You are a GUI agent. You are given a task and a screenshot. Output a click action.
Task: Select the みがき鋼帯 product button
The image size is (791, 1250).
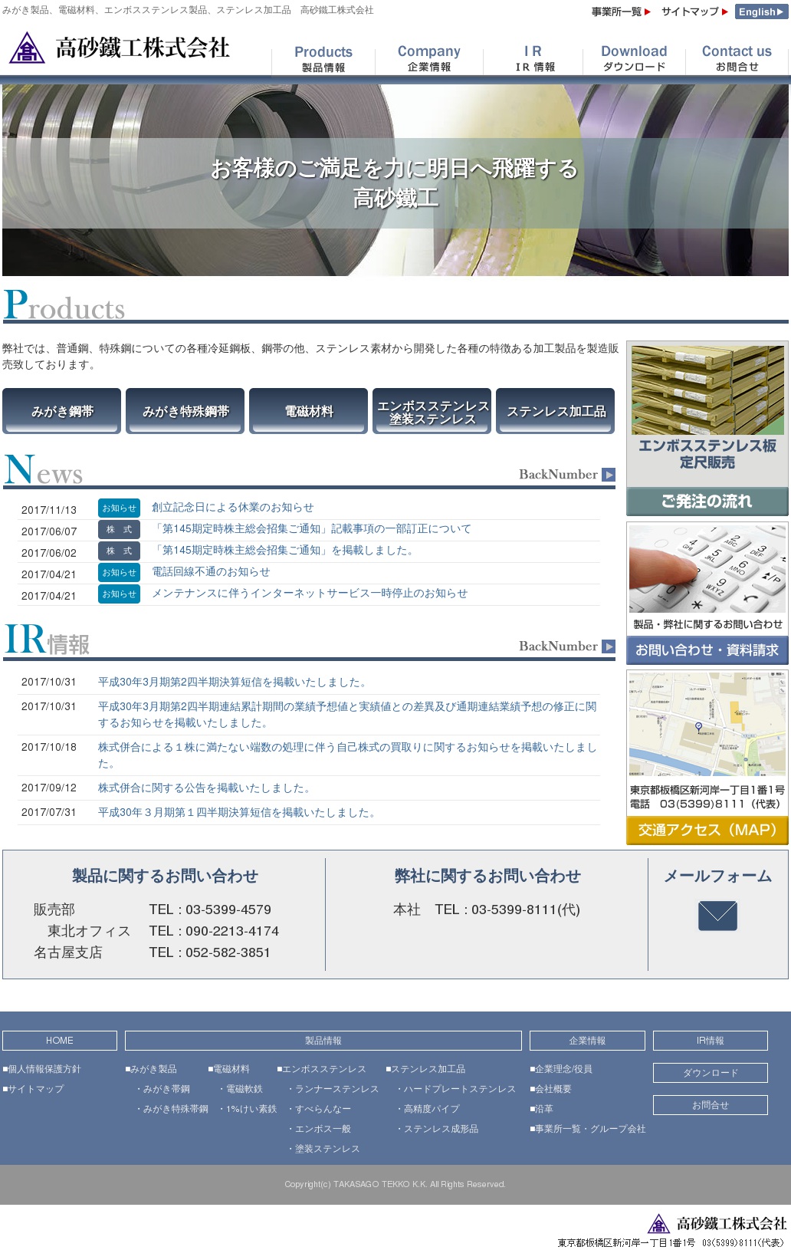coord(62,411)
